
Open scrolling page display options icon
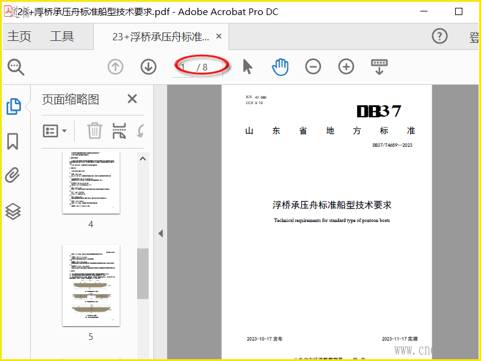379,67
